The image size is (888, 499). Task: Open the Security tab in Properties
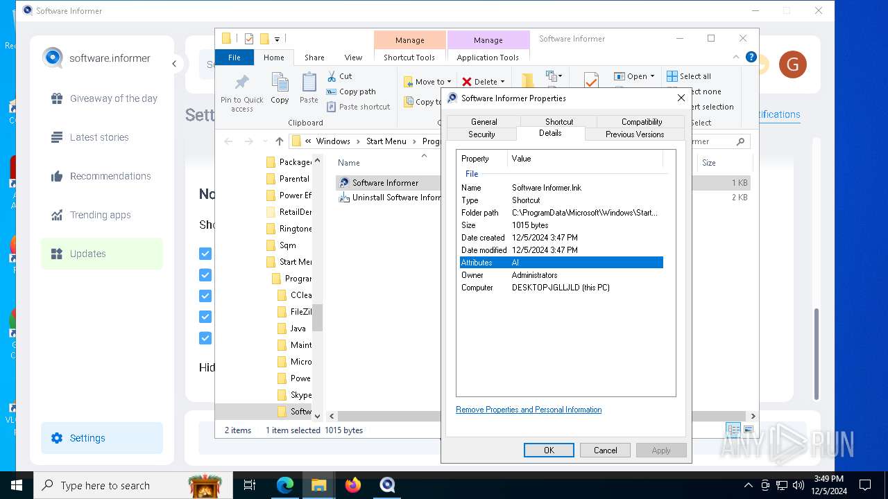pos(481,134)
